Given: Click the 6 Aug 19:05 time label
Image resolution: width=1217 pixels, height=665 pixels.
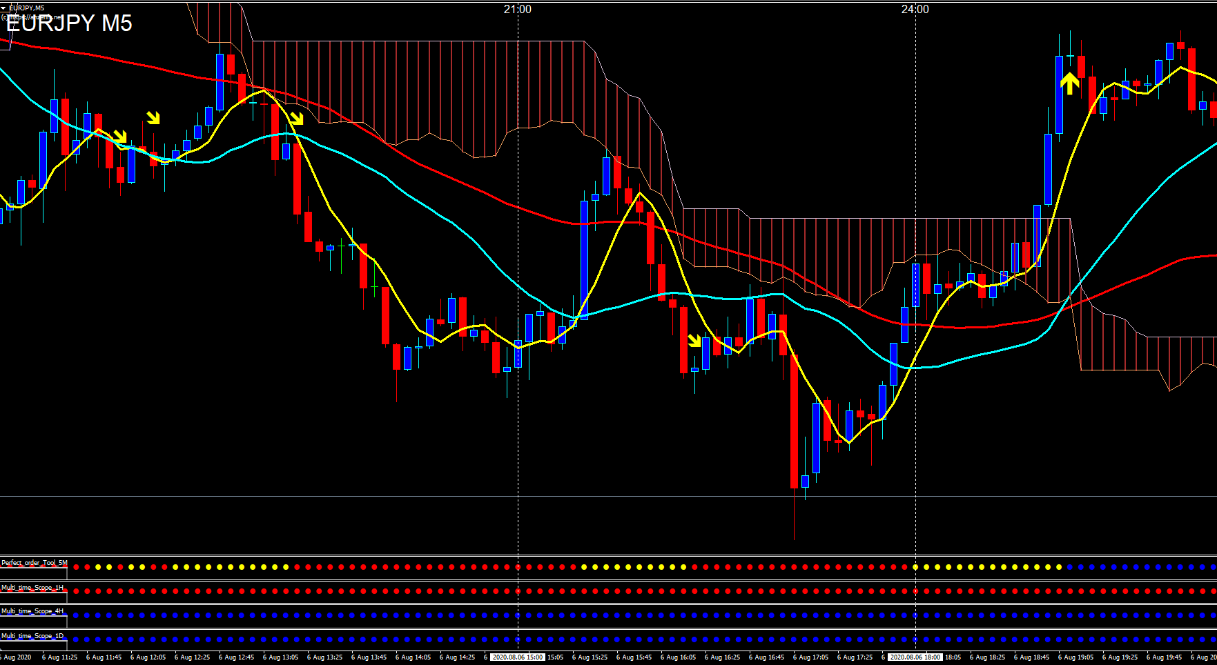Looking at the screenshot, I should pos(1075,657).
